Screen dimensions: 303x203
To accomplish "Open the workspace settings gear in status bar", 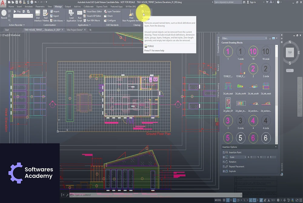I will pos(278,200).
